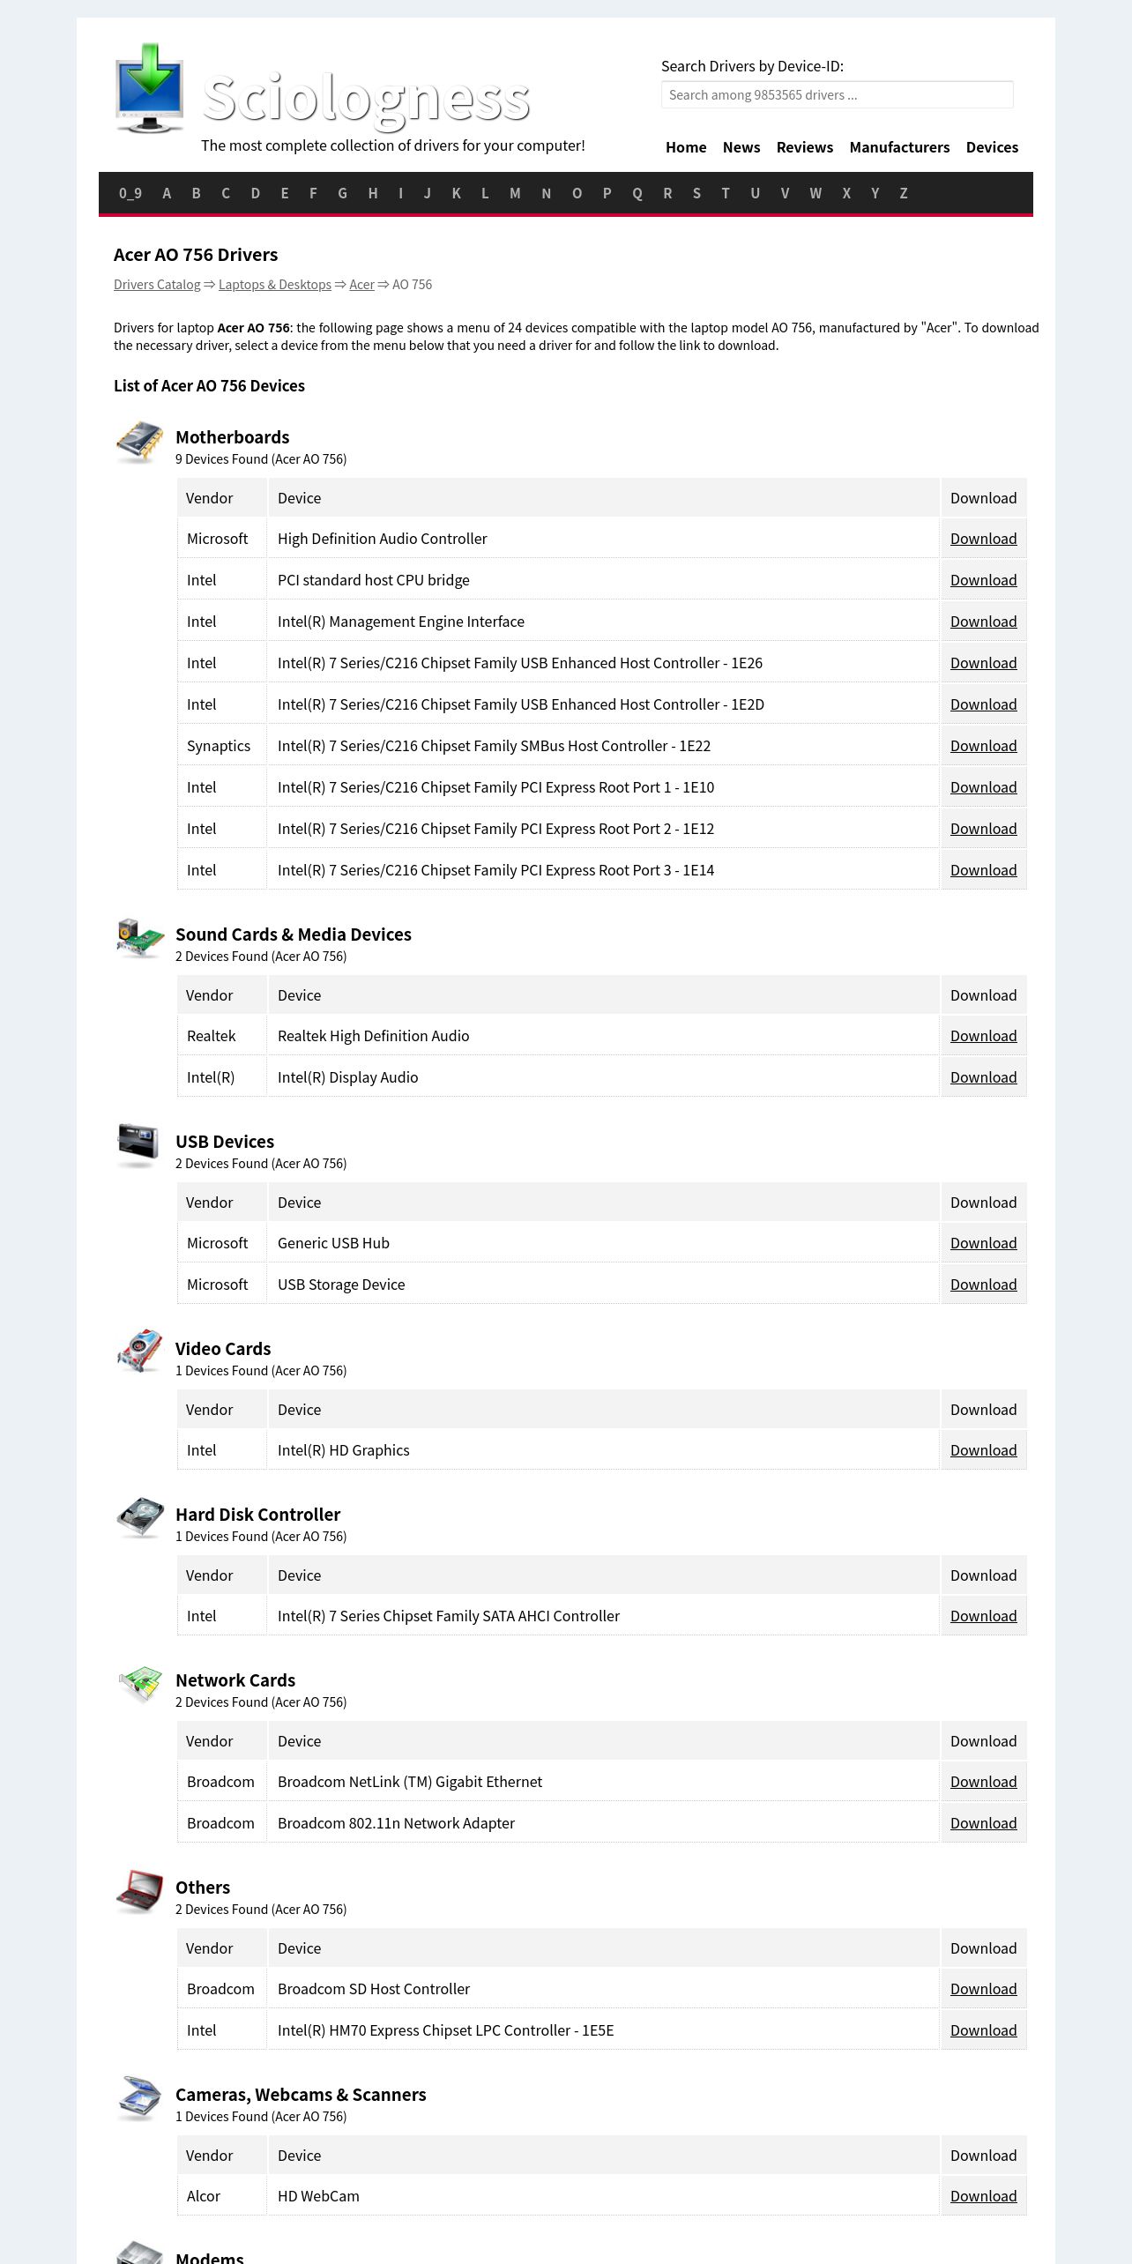Choose the 0_9 index in alphabet bar

tap(130, 193)
